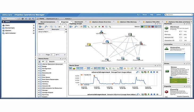The image size is (194, 112).
Task: Select the vCenter Oper... node in the topology
Action: [107, 59]
